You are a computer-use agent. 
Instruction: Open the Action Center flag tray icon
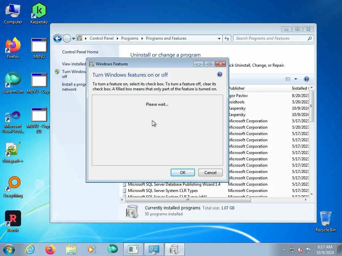tap(308, 250)
